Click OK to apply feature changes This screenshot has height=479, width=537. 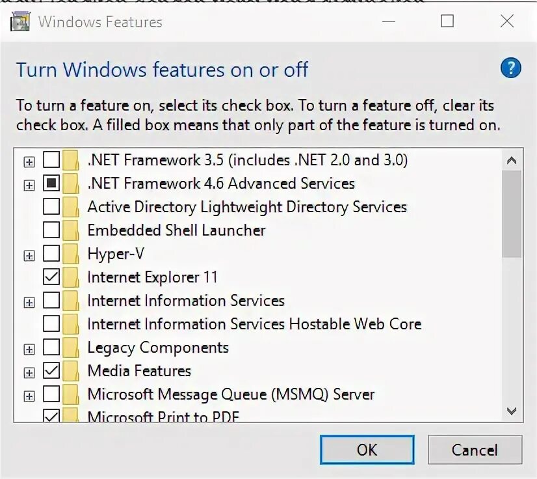click(367, 450)
